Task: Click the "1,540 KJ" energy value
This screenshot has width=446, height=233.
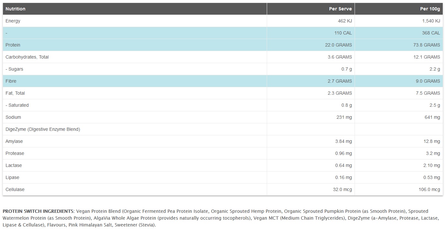Action: click(431, 21)
